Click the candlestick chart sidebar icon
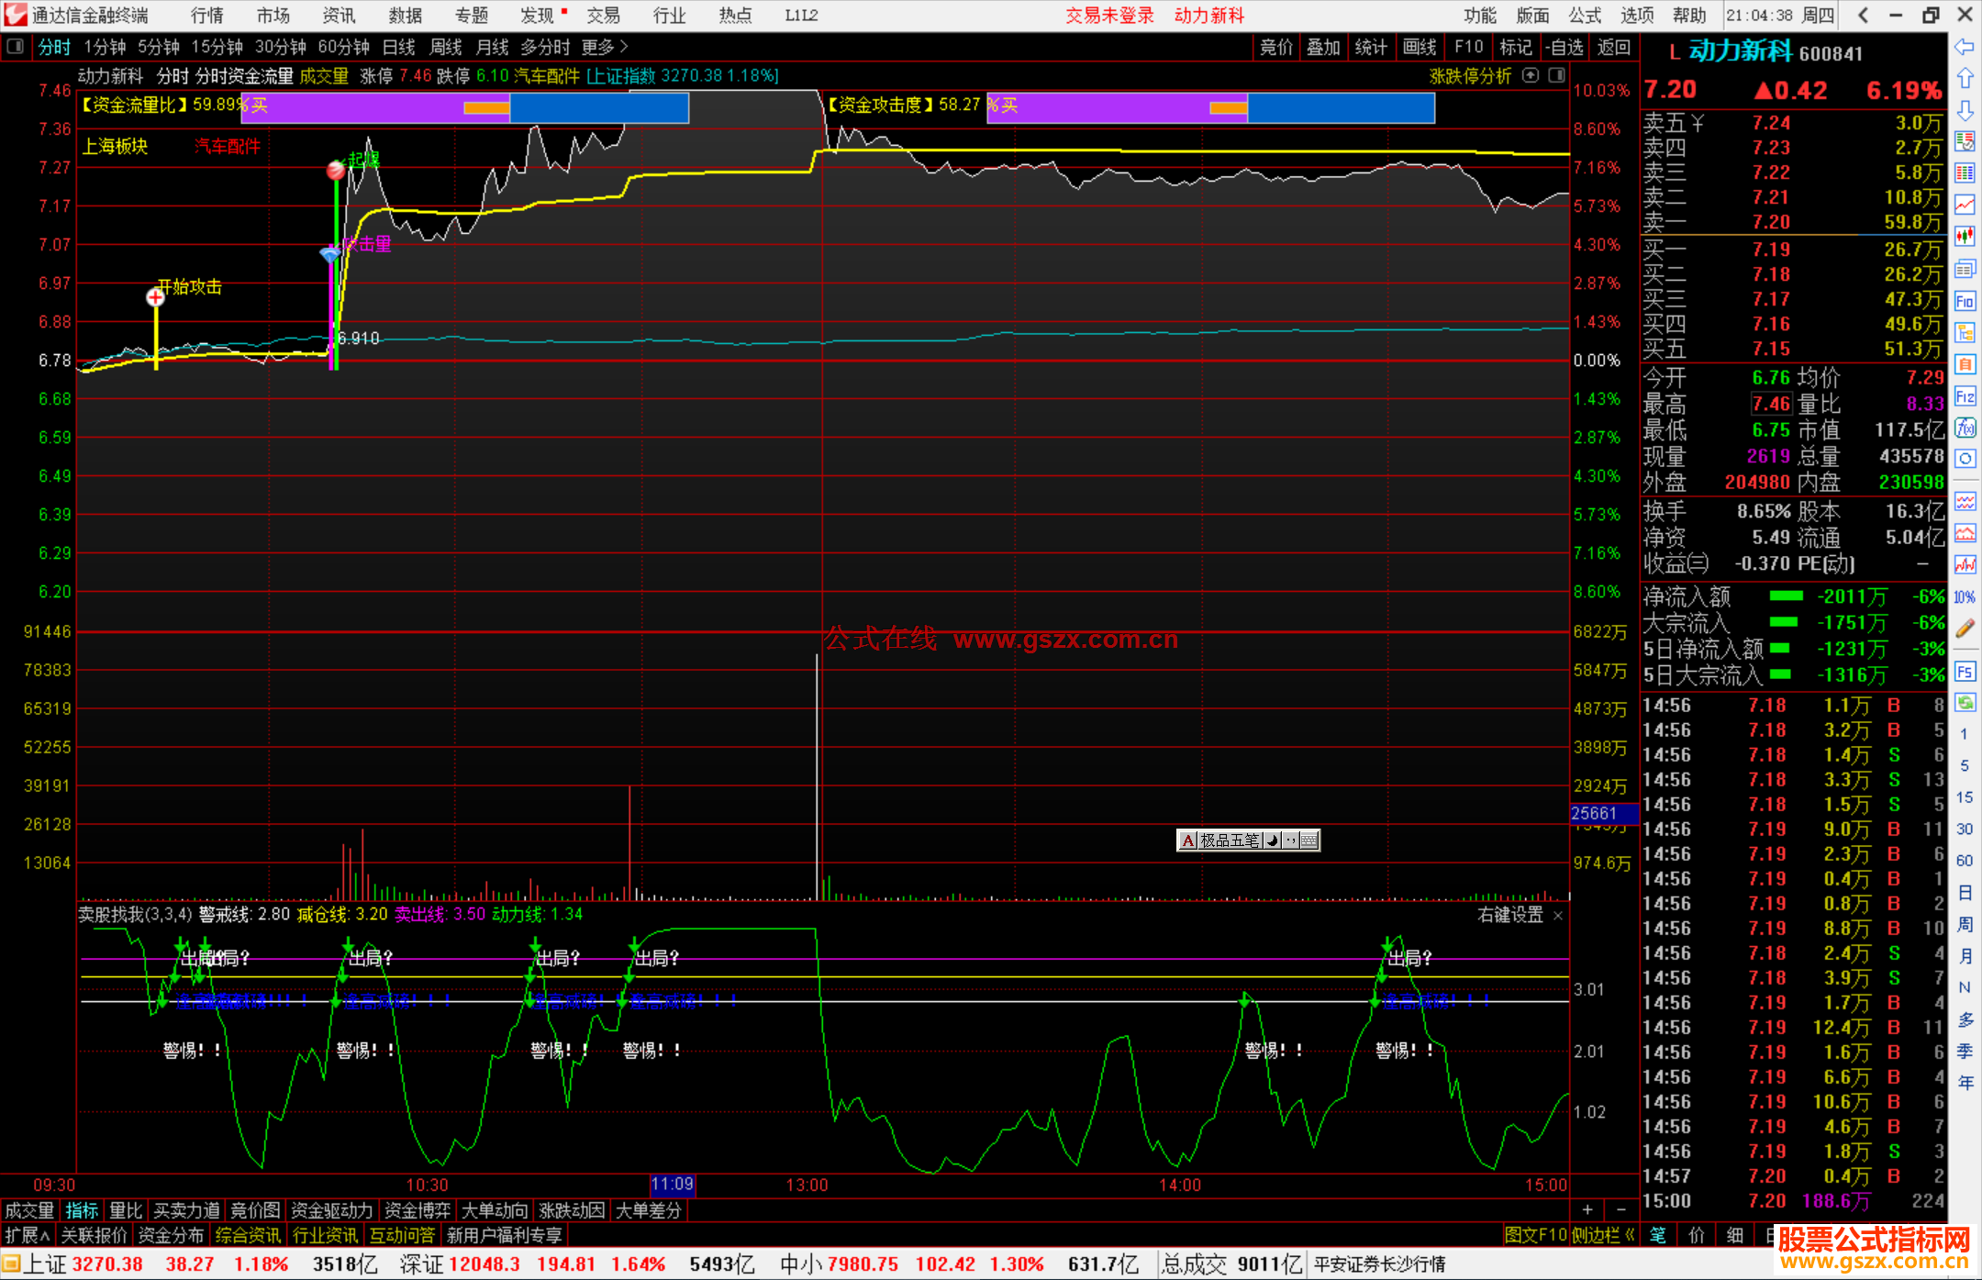Image resolution: width=1982 pixels, height=1280 pixels. click(x=1965, y=237)
